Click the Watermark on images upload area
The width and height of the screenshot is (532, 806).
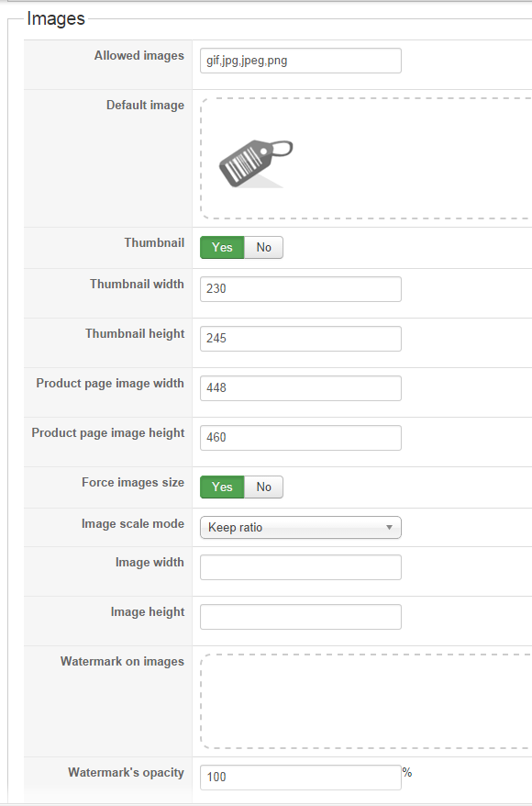tap(366, 701)
